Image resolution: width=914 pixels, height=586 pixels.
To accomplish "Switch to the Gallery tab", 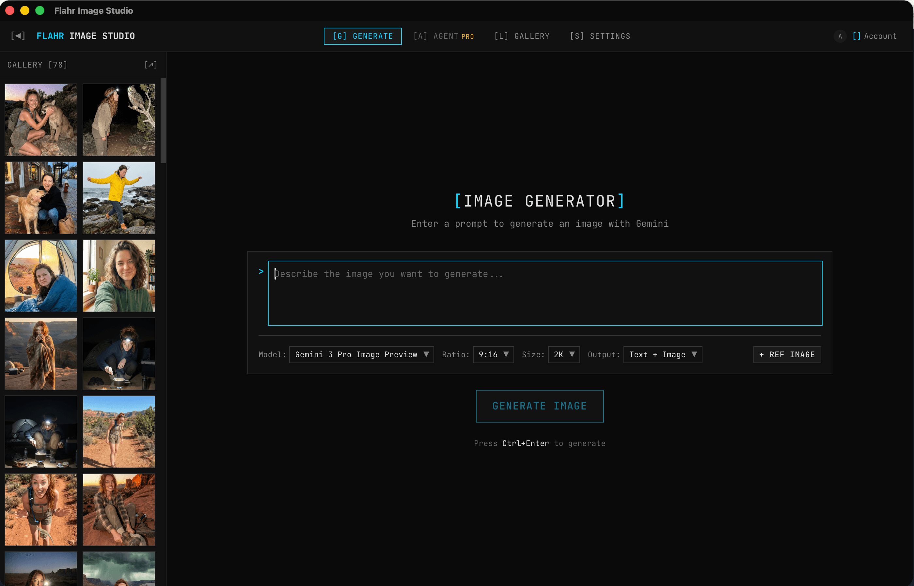I will [x=522, y=36].
